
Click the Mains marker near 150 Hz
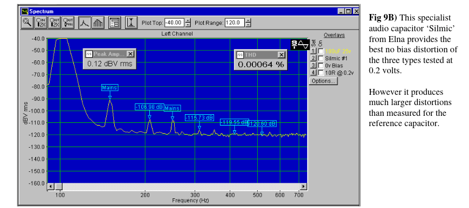coord(110,87)
